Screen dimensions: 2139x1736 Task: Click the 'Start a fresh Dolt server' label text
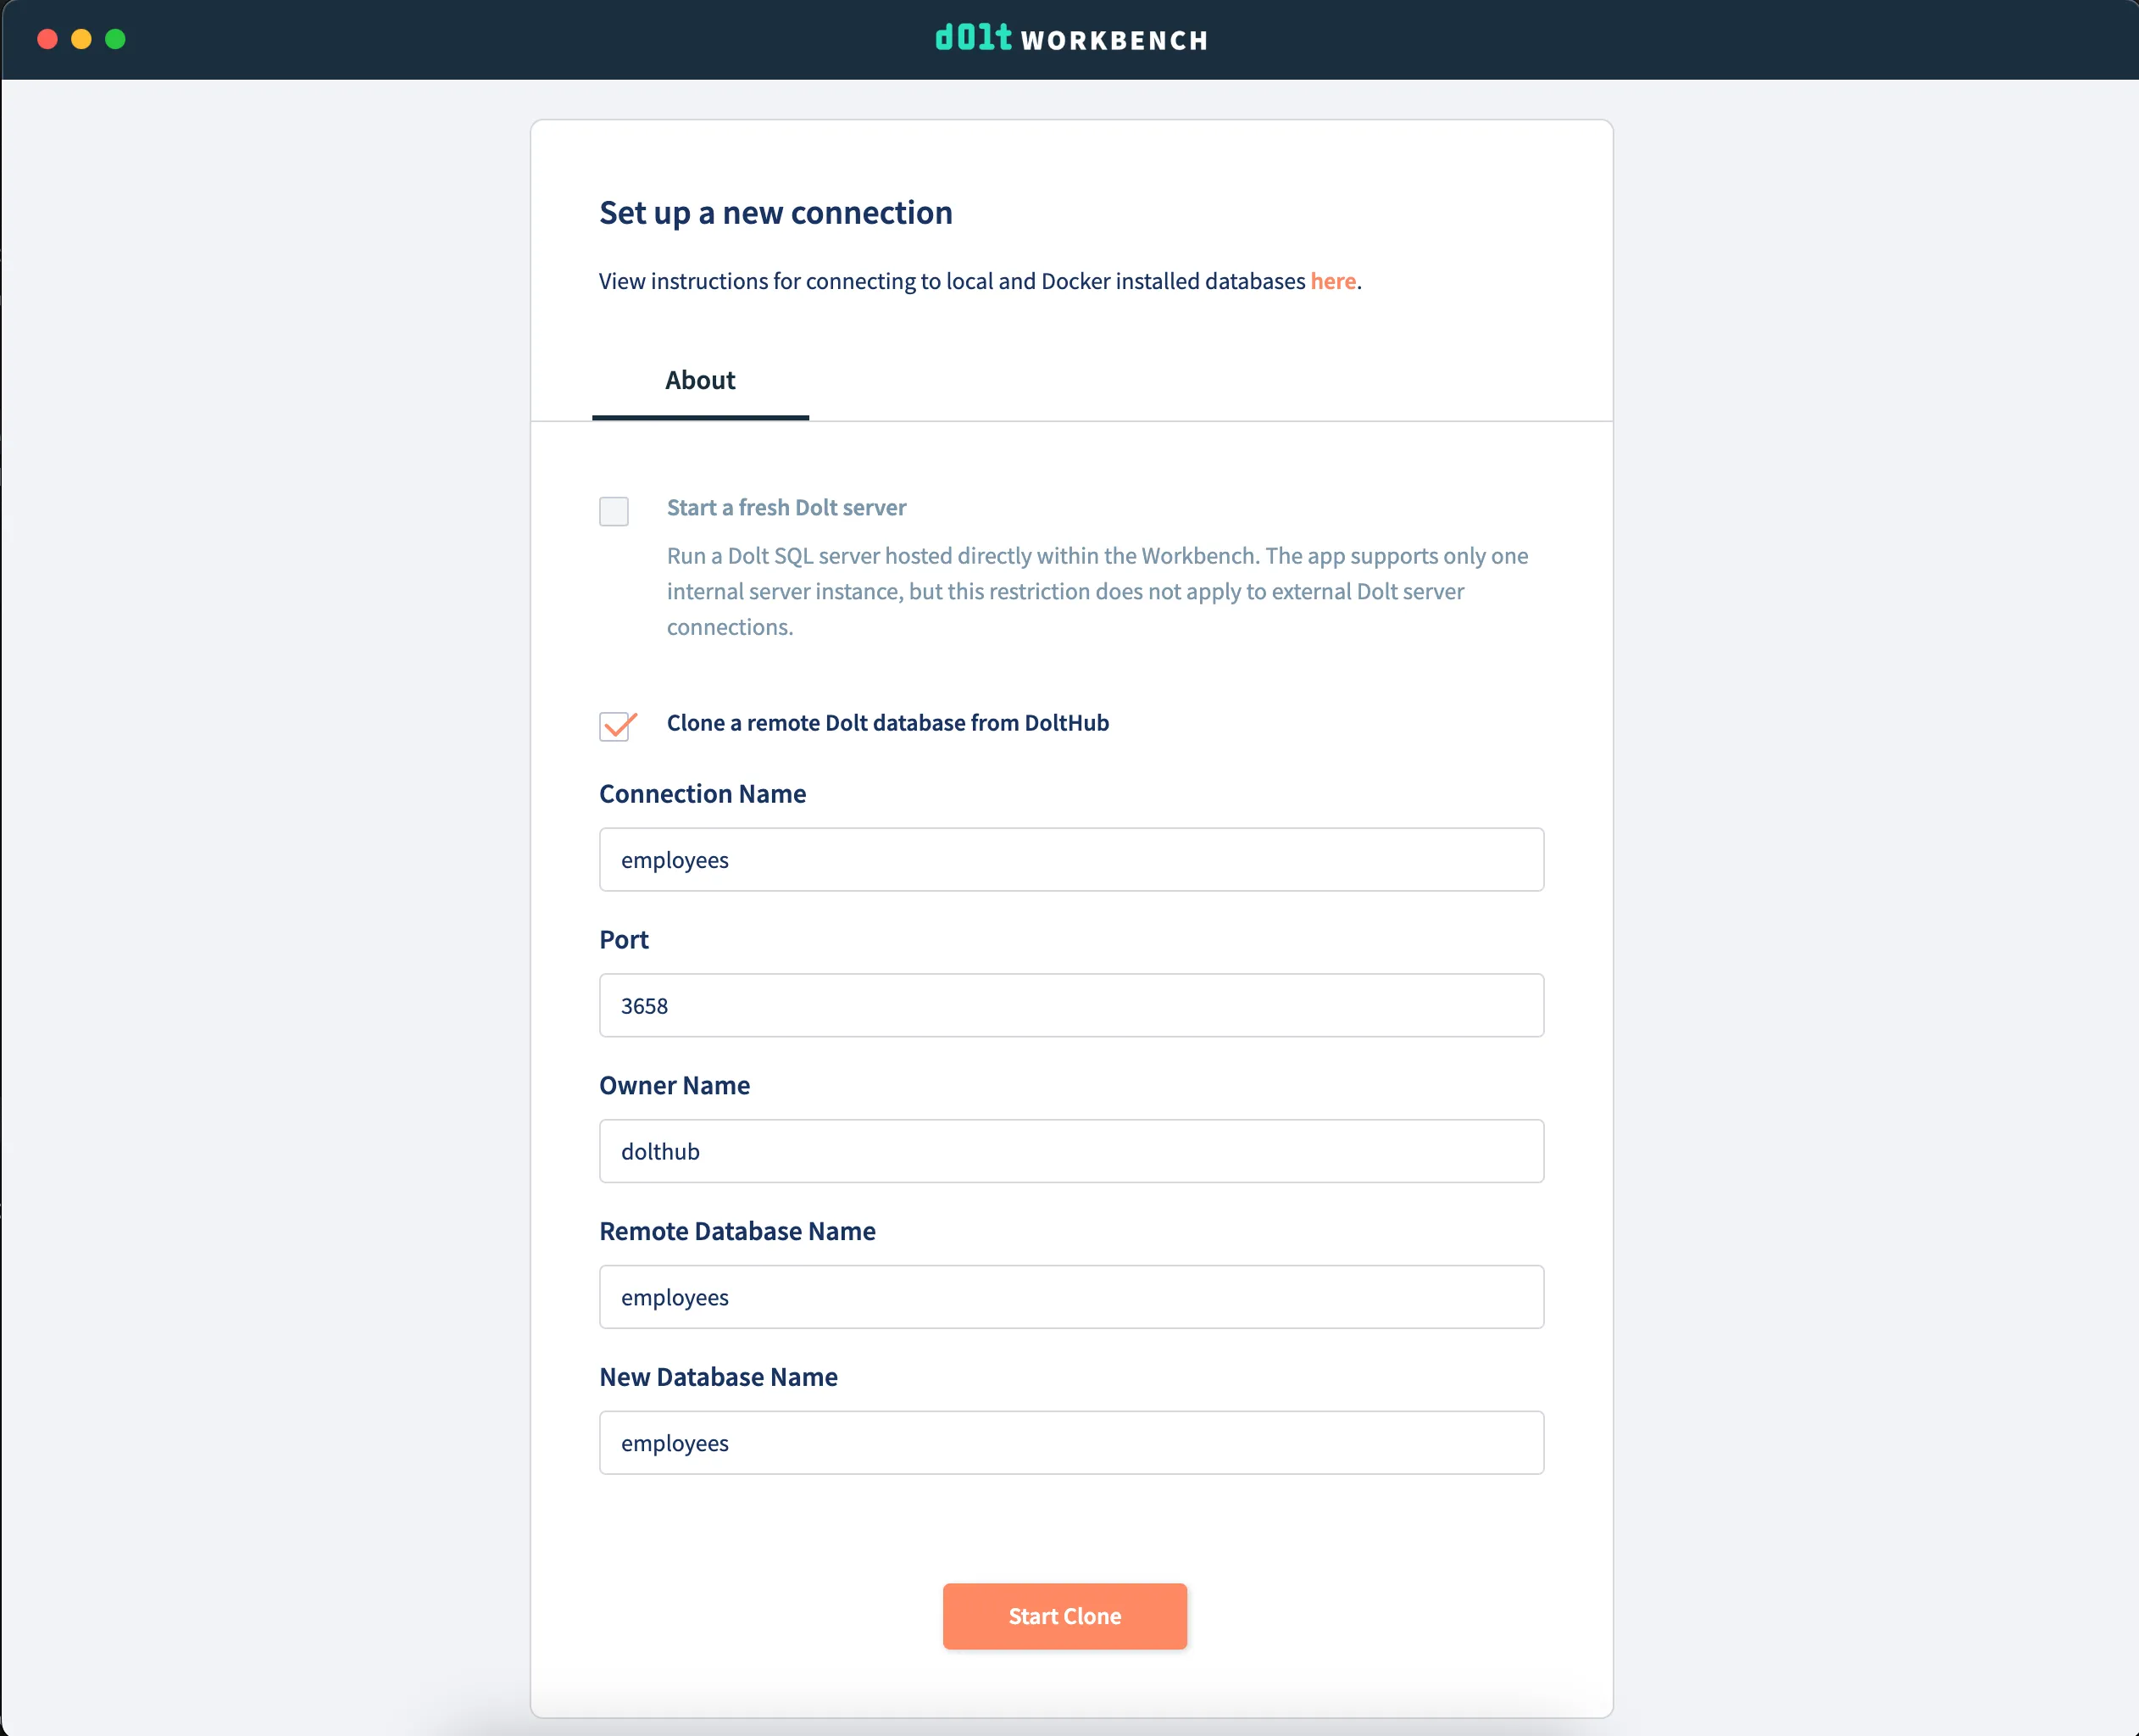tap(786, 508)
